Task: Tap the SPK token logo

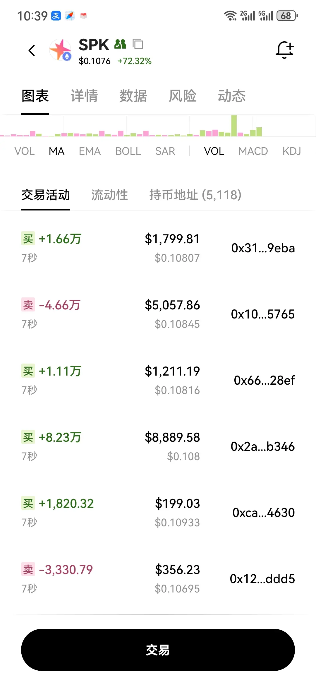Action: 60,50
